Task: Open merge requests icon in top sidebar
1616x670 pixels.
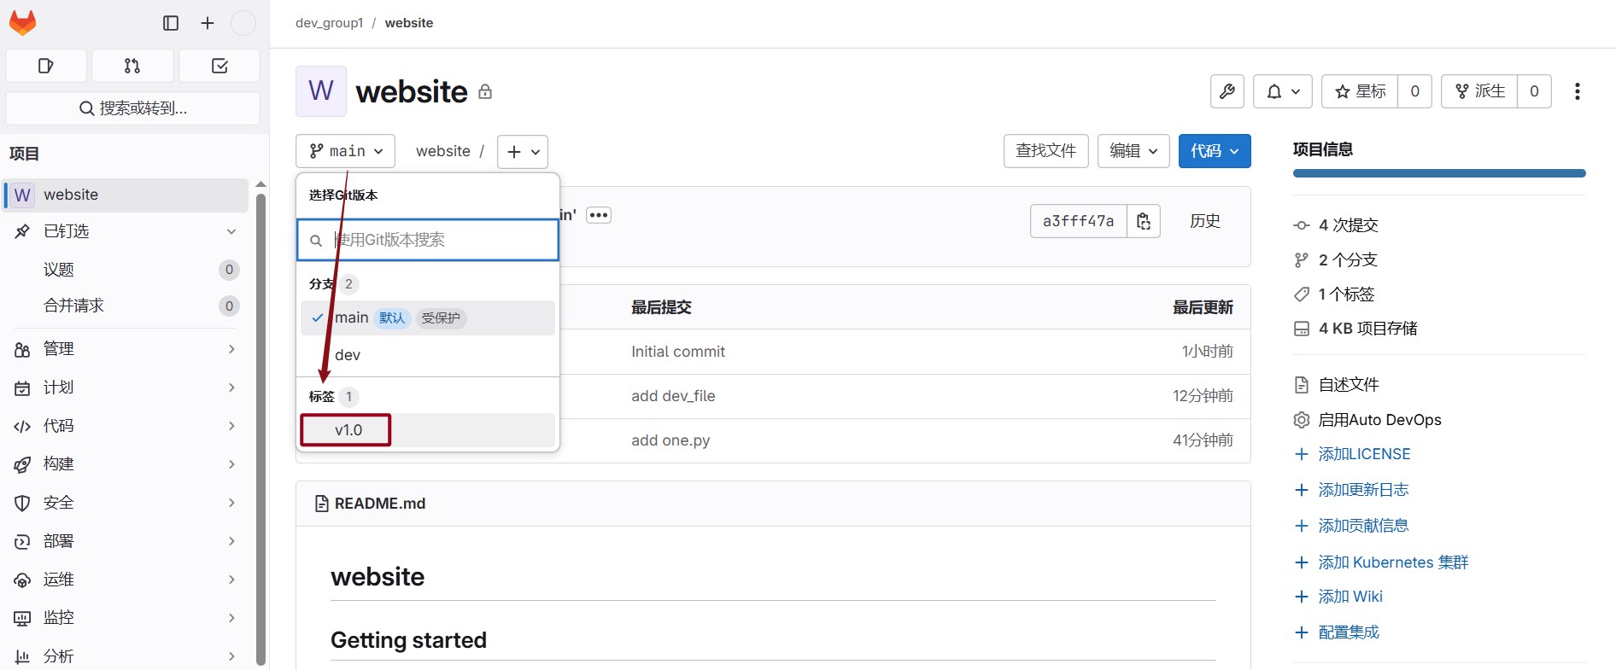Action: tap(132, 66)
